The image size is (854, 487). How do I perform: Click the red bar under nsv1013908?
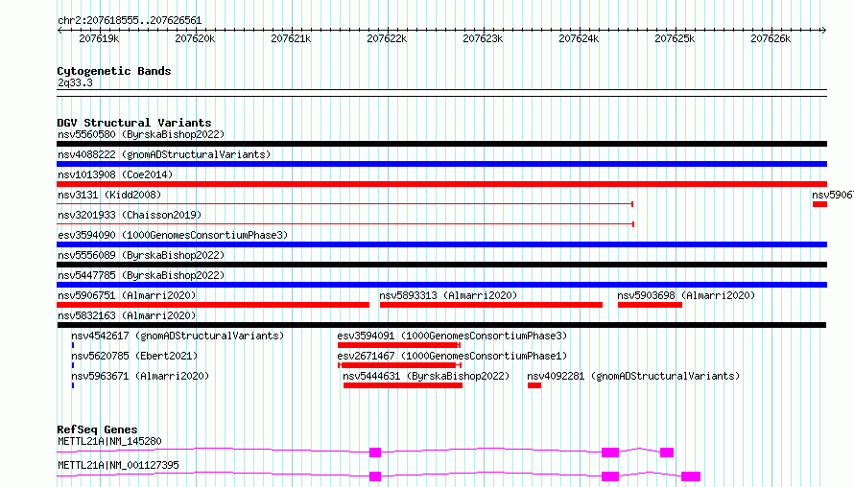coord(441,184)
